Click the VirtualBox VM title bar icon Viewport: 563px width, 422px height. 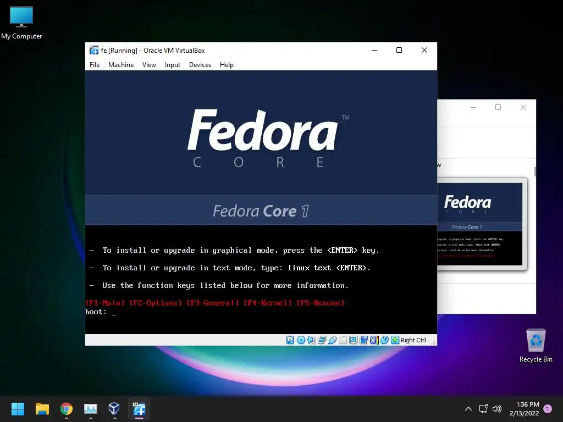(94, 50)
